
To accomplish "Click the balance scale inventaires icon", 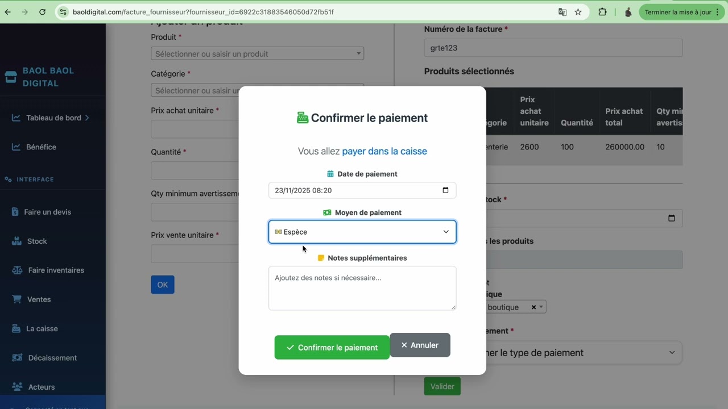I will click(x=17, y=270).
